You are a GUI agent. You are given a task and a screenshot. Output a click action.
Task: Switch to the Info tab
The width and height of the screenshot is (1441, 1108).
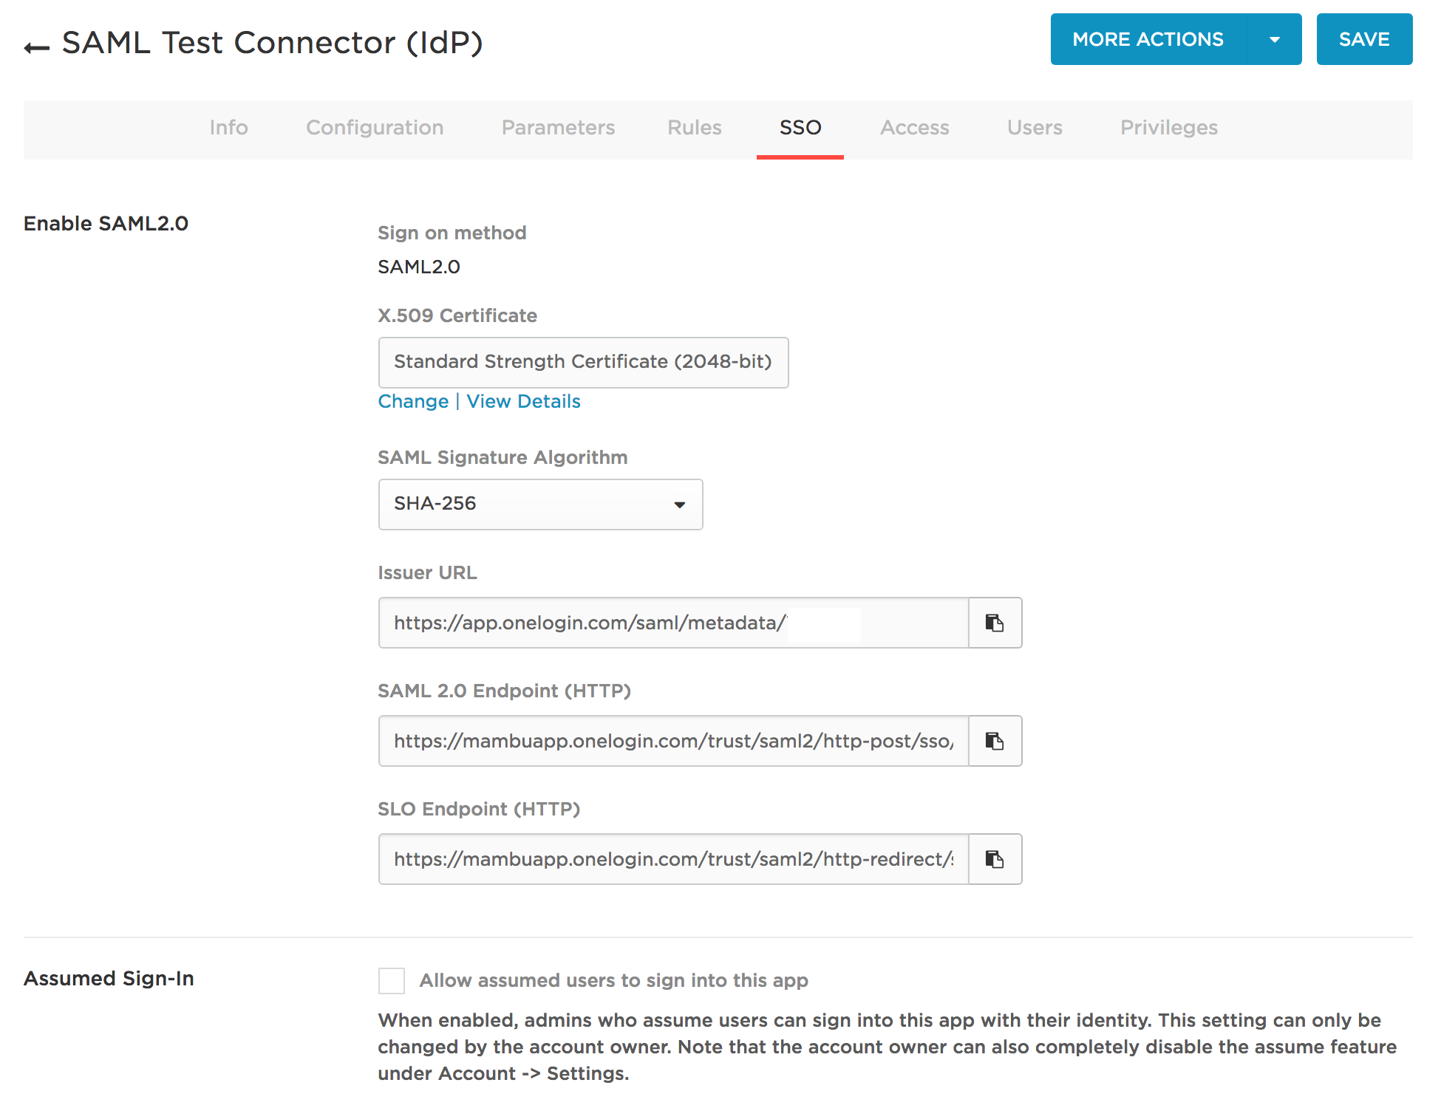228,128
